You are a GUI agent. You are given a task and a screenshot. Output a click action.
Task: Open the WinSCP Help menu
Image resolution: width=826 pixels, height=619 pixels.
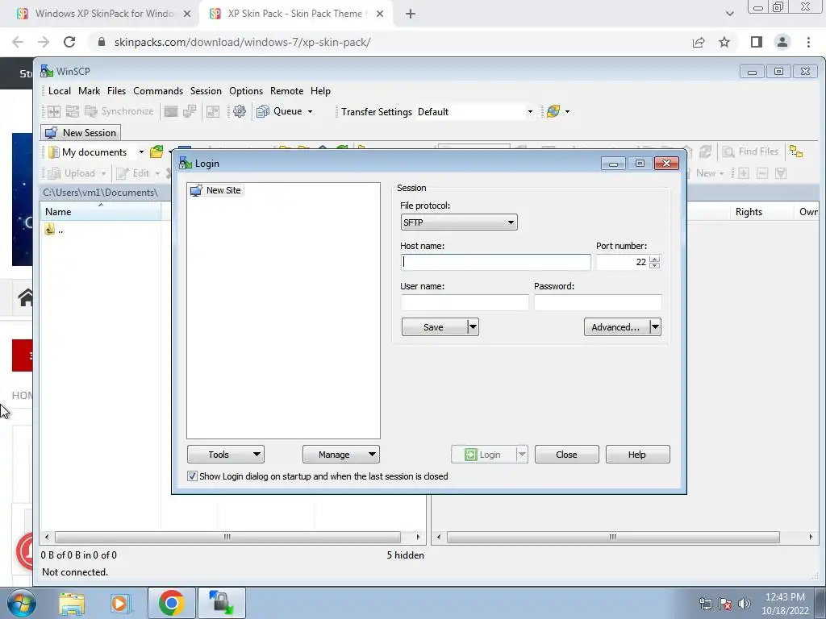tap(320, 91)
